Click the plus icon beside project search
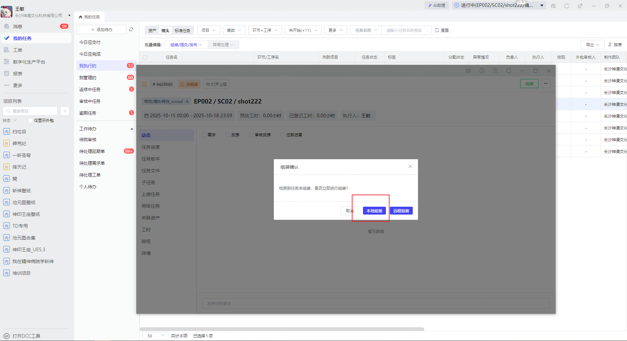Viewport: 627px width, 341px height. click(x=65, y=111)
